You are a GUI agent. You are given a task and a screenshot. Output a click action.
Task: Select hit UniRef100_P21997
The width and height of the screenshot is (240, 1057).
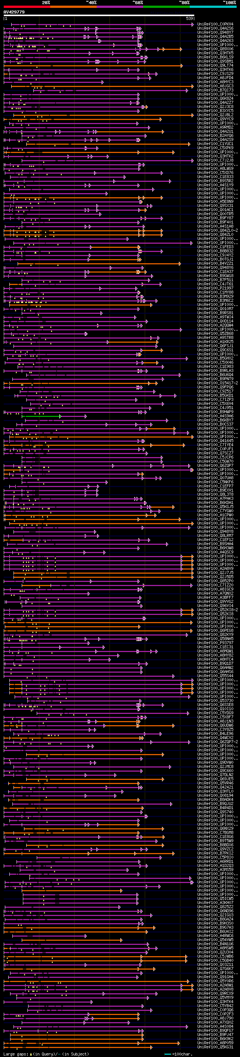(x=215, y=288)
